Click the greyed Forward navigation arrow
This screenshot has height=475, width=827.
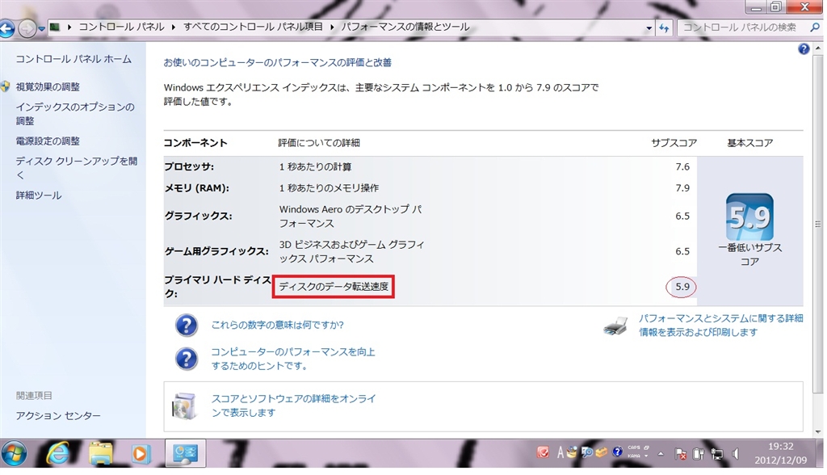coord(27,28)
